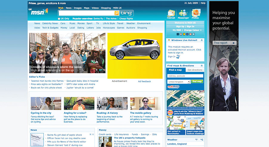The height and width of the screenshot is (147, 269).
Task: Click the plus icon in News module
Action: (x=90, y=135)
